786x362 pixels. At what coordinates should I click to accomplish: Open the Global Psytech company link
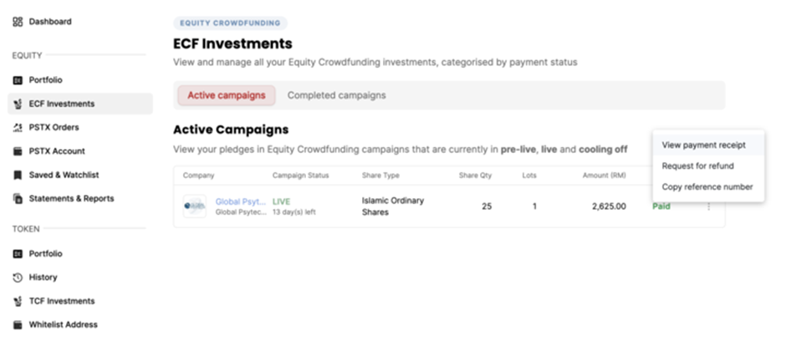coord(240,201)
